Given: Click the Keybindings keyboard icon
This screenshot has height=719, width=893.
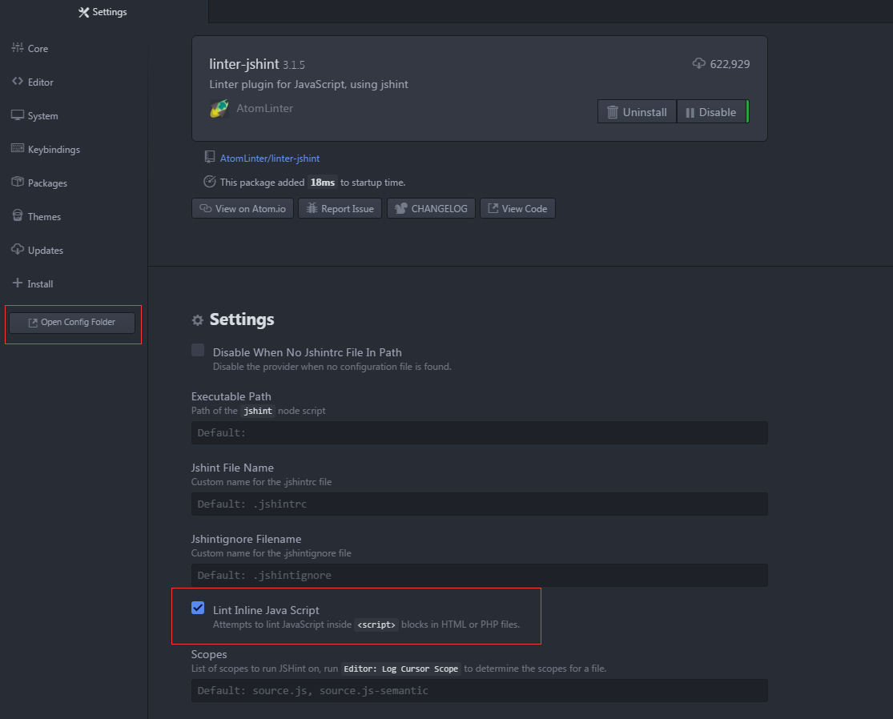Looking at the screenshot, I should point(18,149).
